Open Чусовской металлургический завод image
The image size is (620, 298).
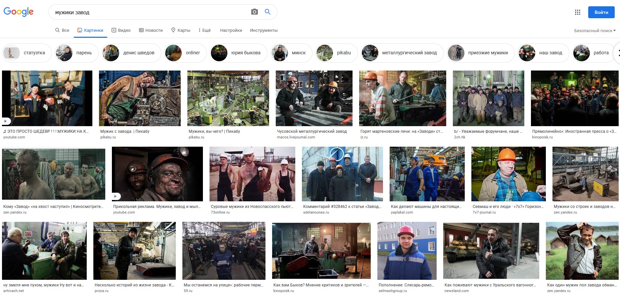314,98
